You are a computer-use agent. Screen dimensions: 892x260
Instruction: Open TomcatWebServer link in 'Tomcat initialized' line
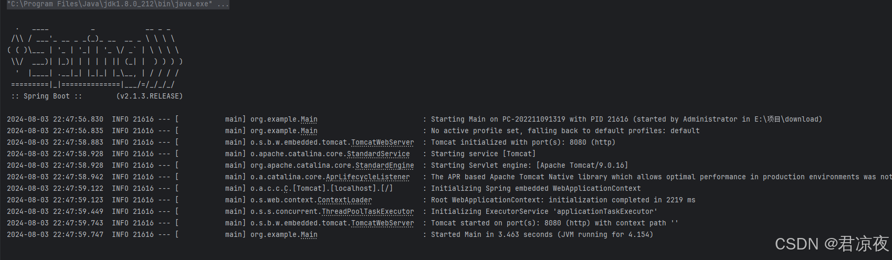382,143
